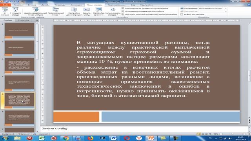
Task: Click PowerPoint taskbar button
Action: (x=151, y=138)
